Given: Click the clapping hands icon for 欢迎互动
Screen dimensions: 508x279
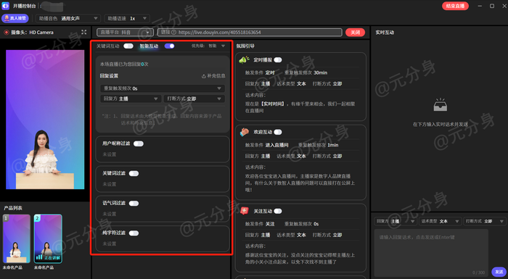Looking at the screenshot, I should pos(245,132).
